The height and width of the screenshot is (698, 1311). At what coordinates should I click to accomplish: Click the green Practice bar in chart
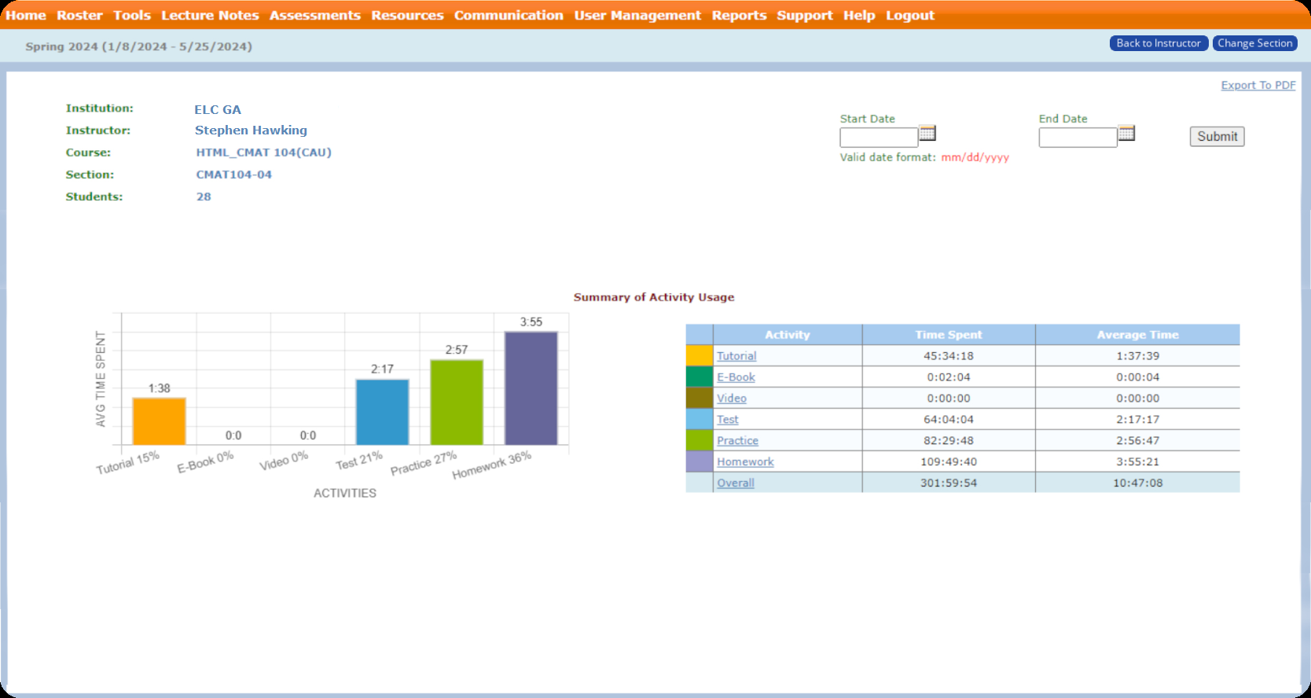457,402
